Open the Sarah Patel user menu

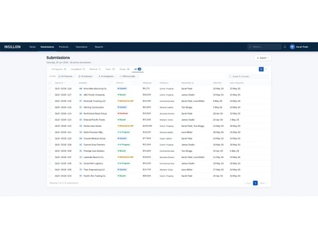tap(300, 47)
